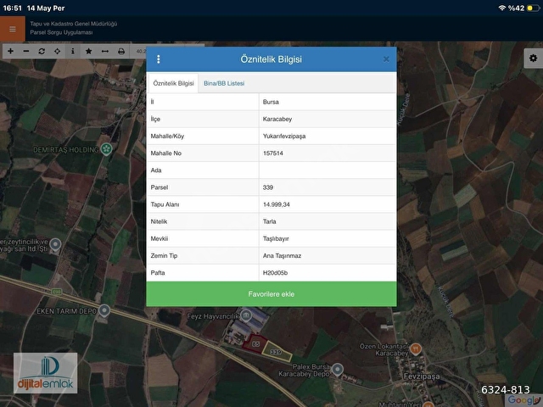Click the zeytincilik company map pin
The image size is (543, 407).
pos(55,244)
